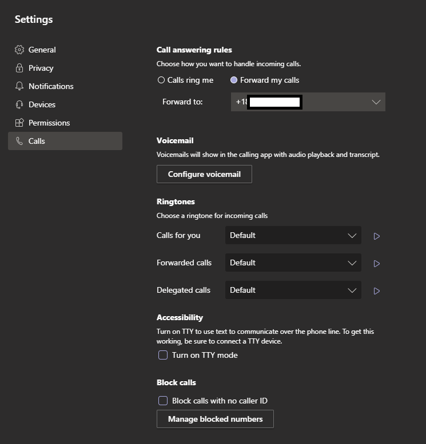Check Block calls with no caller ID
Image resolution: width=426 pixels, height=444 pixels.
coord(163,401)
